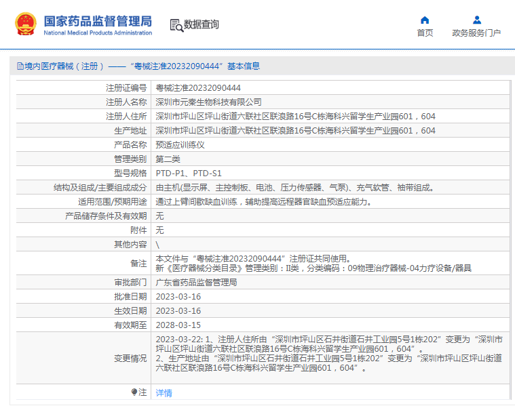Click the home house icon

point(425,20)
